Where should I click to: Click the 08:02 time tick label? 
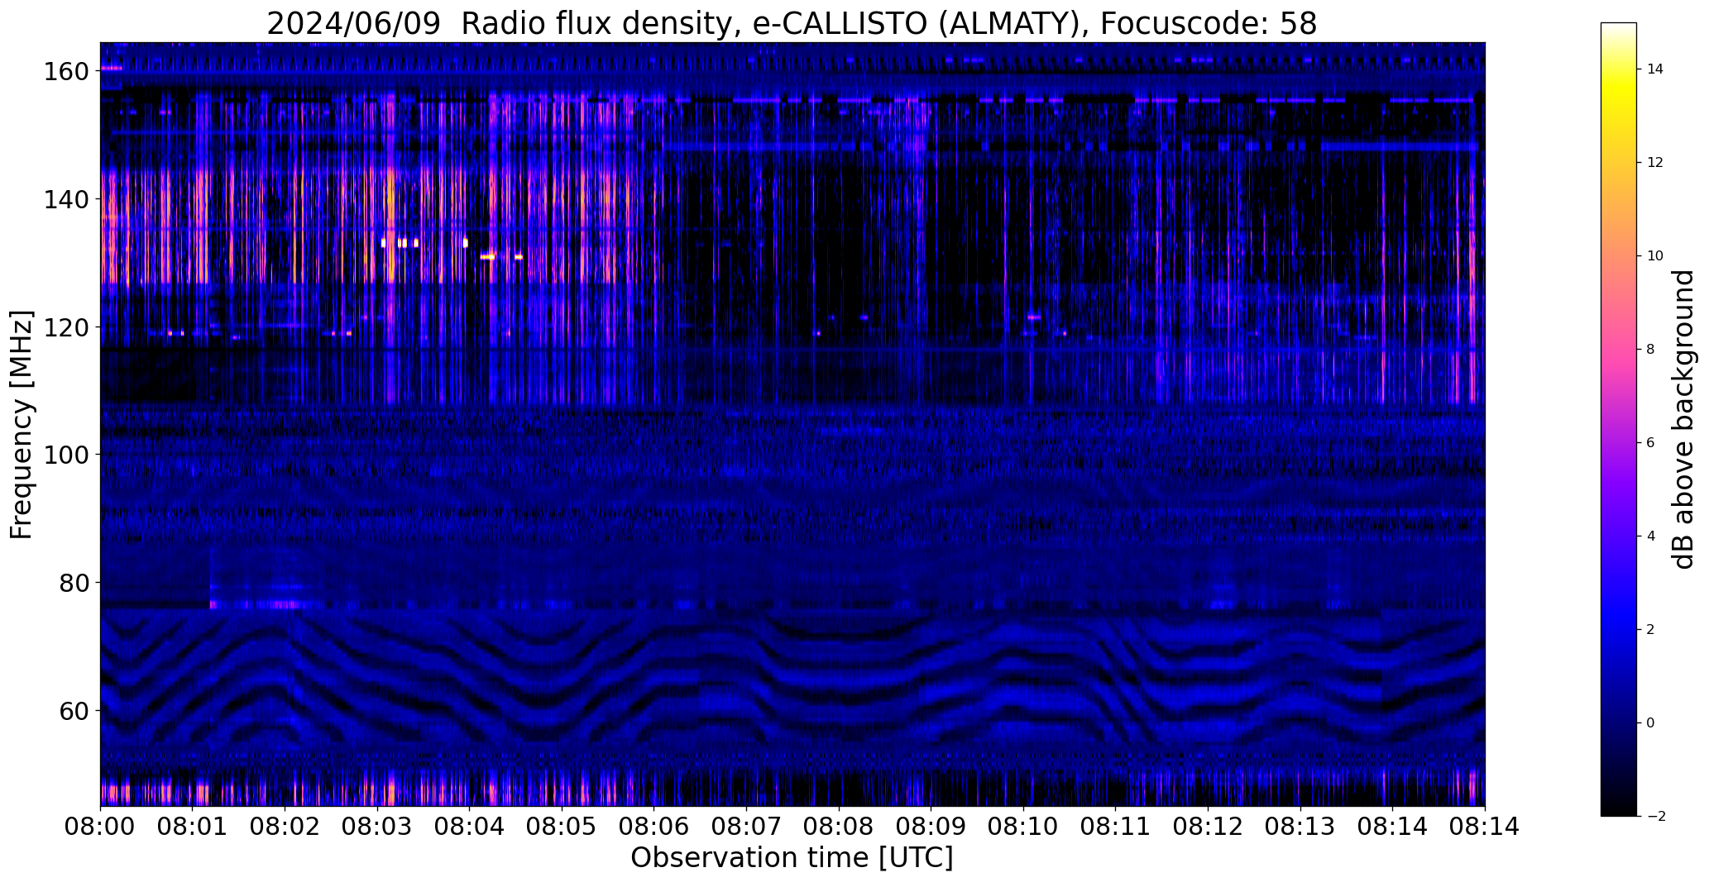point(285,827)
